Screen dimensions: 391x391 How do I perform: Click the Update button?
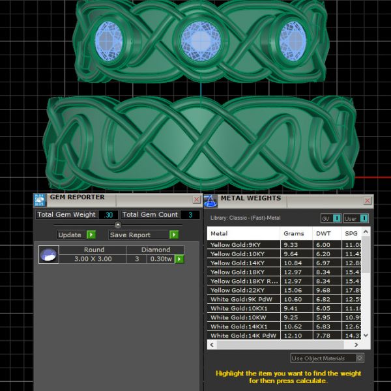tap(76, 235)
